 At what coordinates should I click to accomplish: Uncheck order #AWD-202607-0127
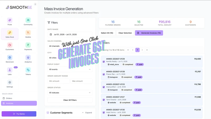point(104,100)
